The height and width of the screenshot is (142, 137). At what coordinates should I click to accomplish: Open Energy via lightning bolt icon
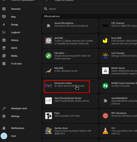4,25
